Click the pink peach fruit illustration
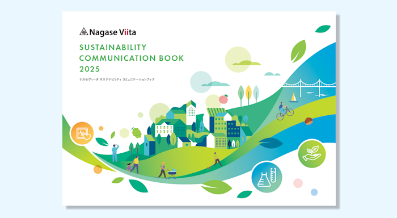Screen dimensions: 397x218 click(x=223, y=99)
